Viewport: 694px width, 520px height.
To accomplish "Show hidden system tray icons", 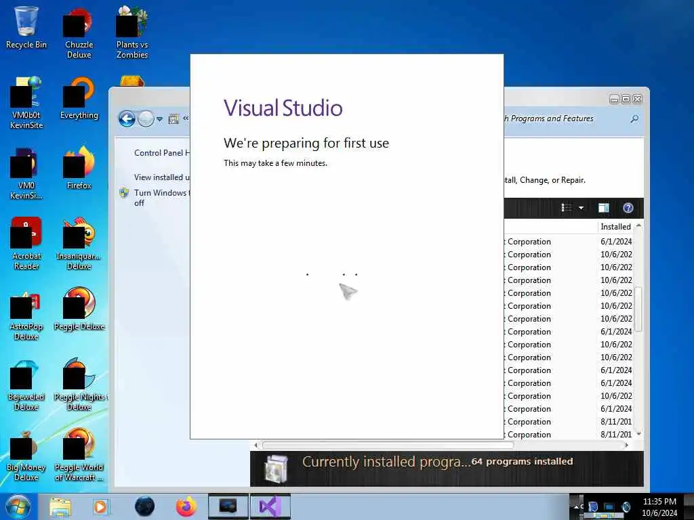I will [576, 506].
